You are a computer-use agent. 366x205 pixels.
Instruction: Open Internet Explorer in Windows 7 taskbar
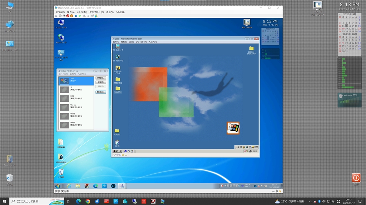coord(69,186)
